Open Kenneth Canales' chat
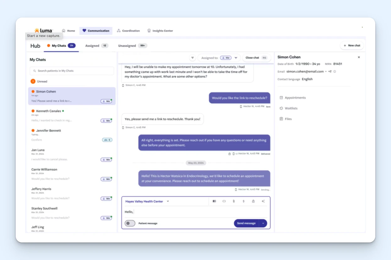This screenshot has width=391, height=260. coord(72,116)
